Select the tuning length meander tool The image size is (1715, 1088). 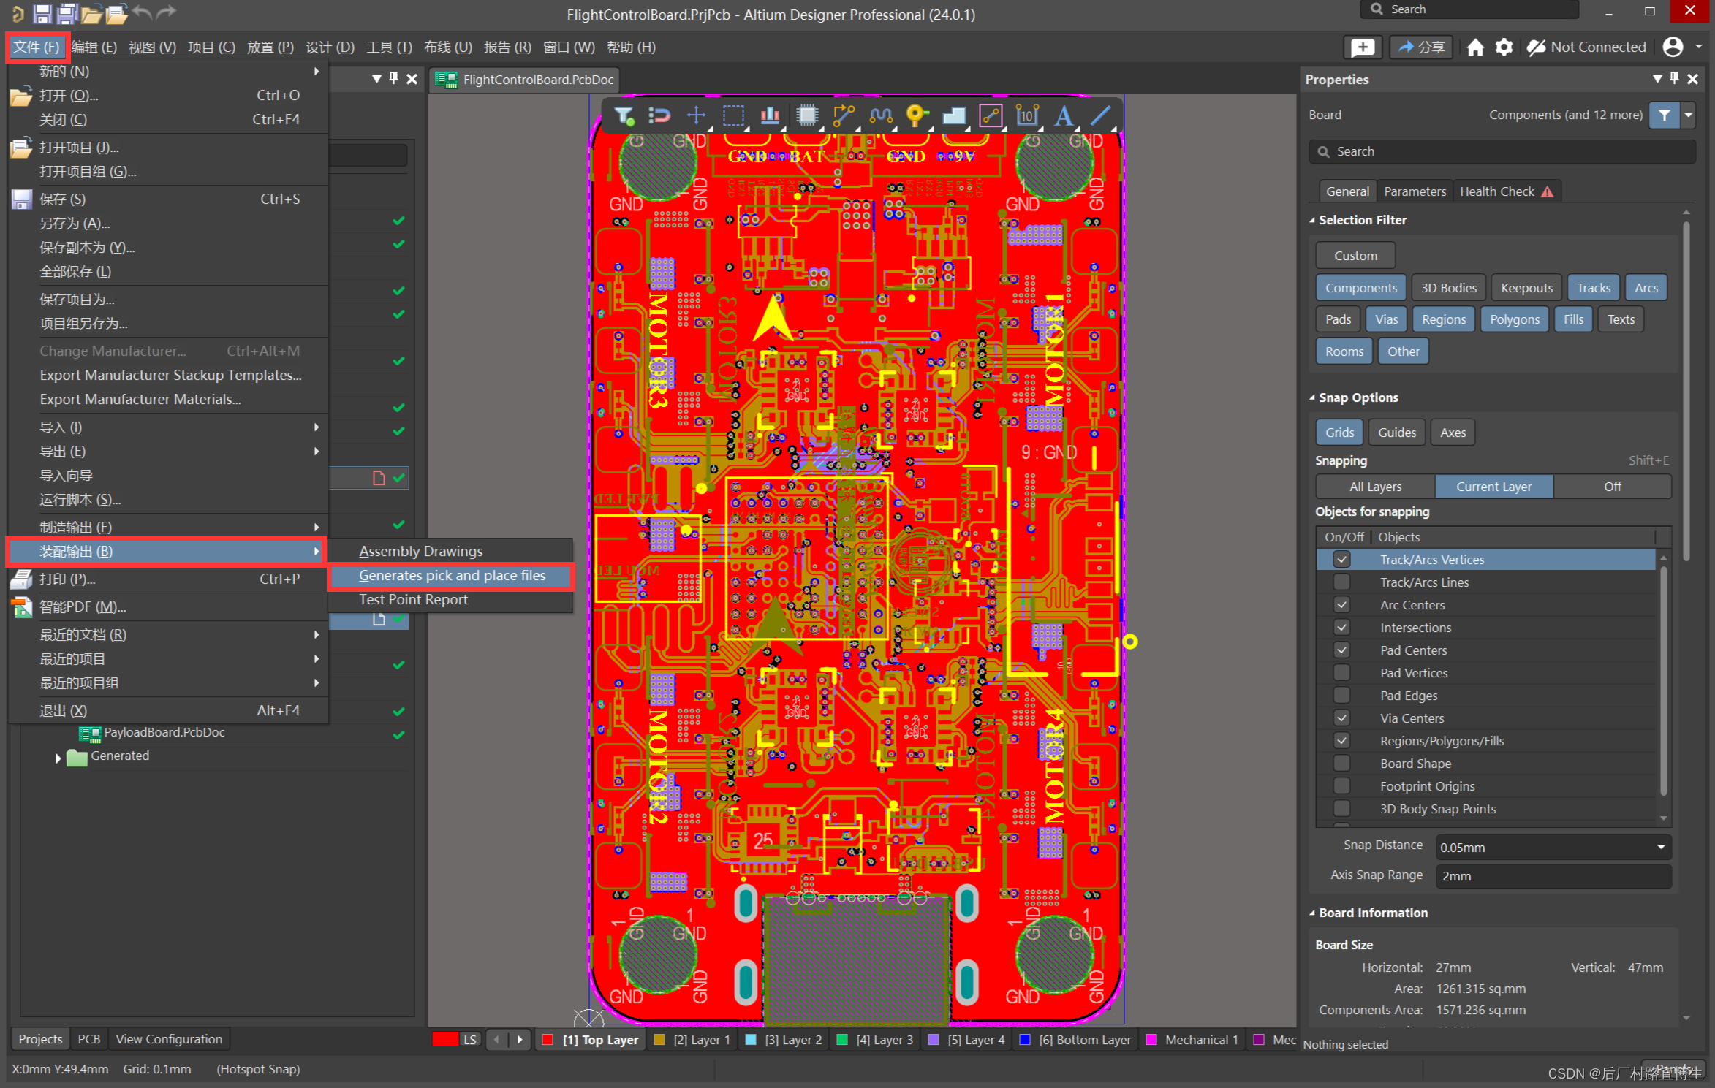tap(881, 115)
